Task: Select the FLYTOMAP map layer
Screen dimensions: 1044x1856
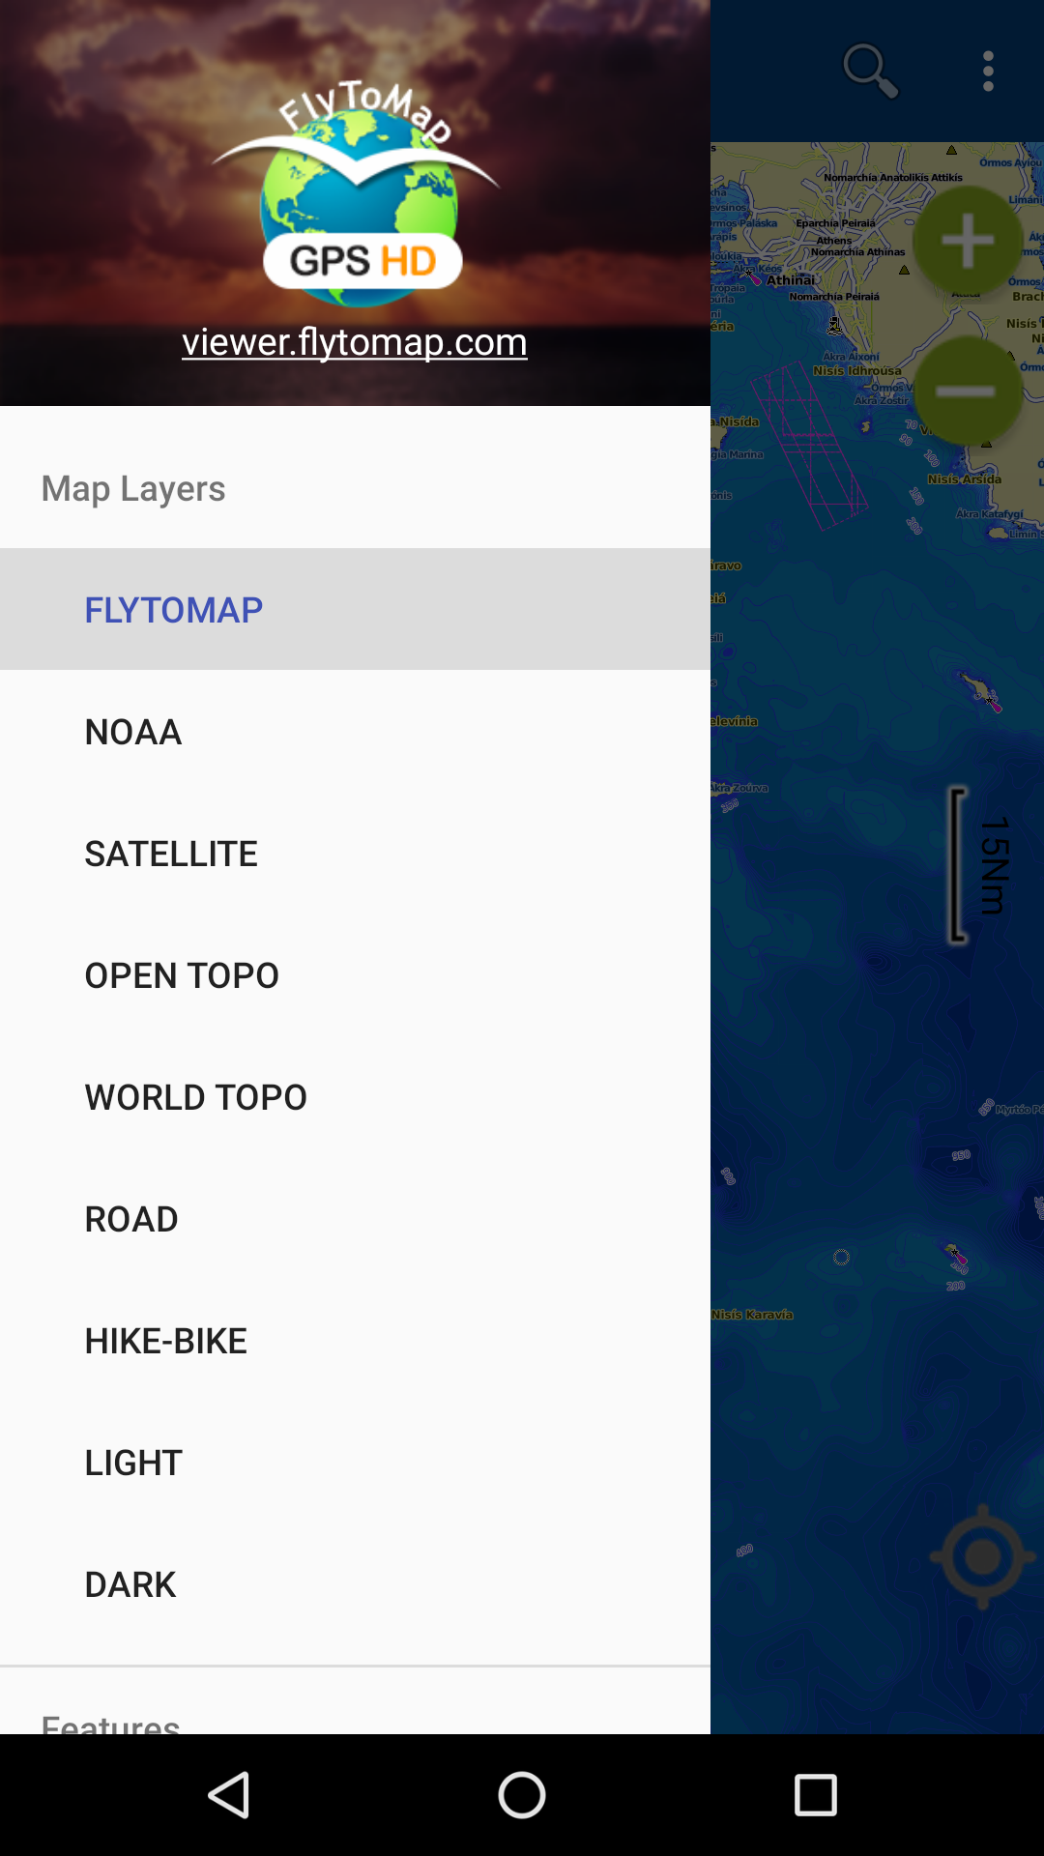Action: 355,609
